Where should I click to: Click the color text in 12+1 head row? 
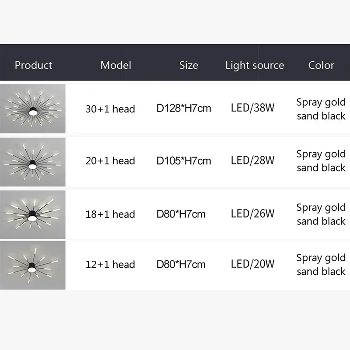pyautogui.click(x=321, y=265)
